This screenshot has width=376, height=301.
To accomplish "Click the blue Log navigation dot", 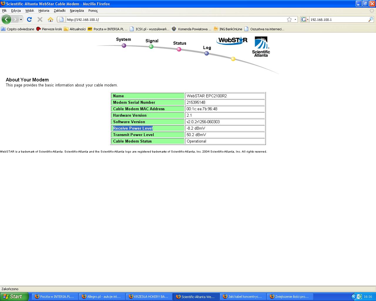I will 207,53.
